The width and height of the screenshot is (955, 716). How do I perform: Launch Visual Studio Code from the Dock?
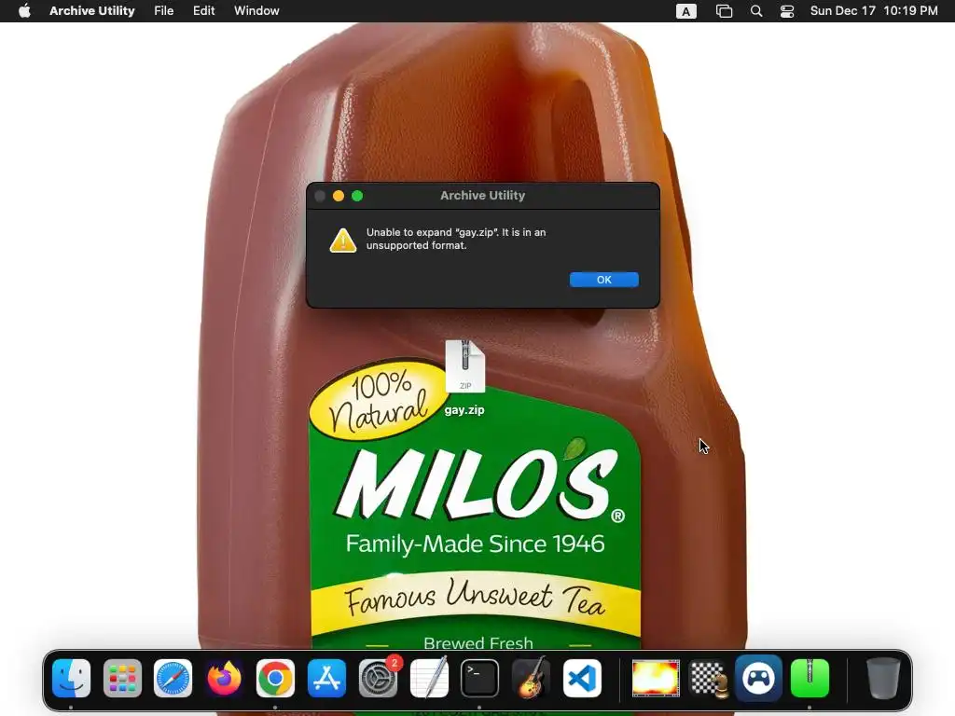click(x=582, y=679)
